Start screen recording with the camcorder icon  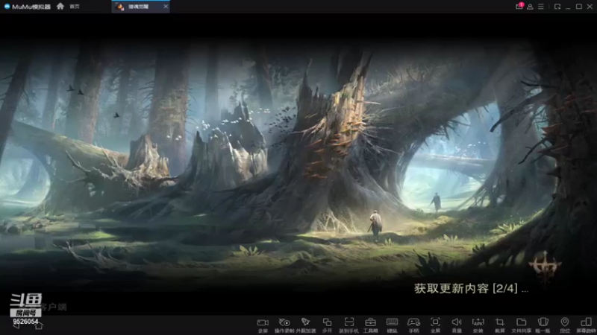tap(263, 325)
